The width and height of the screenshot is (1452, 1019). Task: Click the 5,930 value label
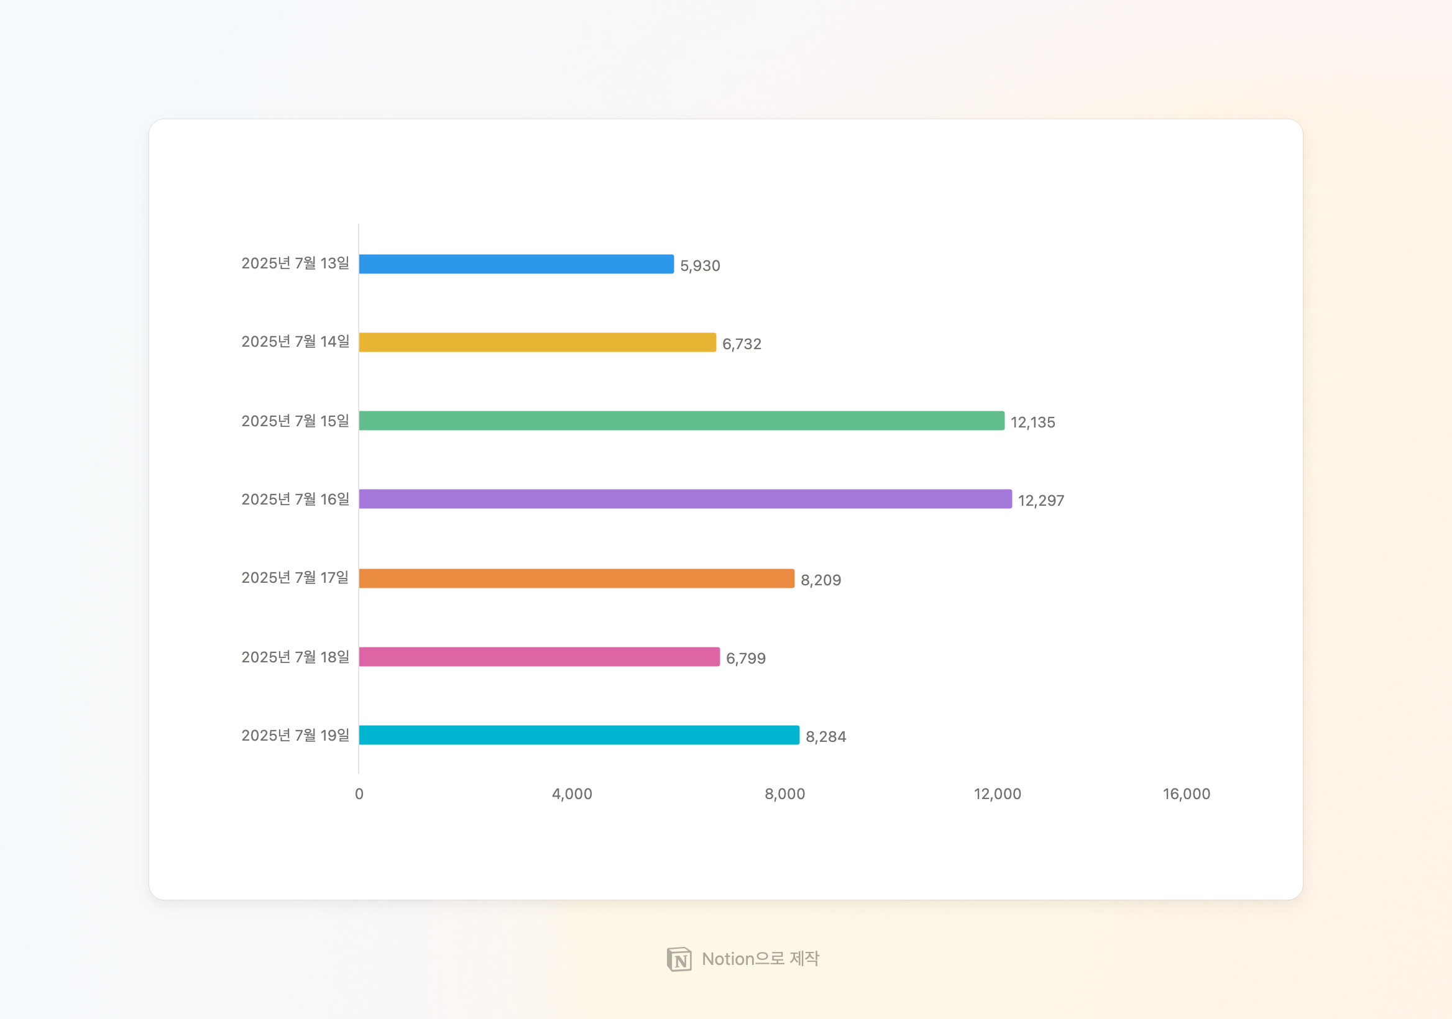[x=700, y=266]
